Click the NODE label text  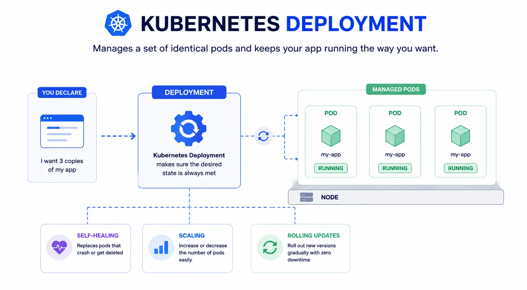pyautogui.click(x=330, y=197)
